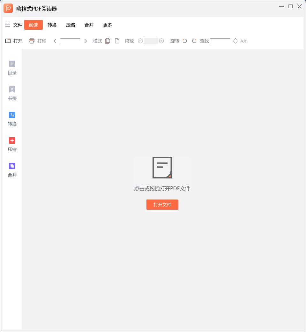Expand the zoom stepper with plus icon
Image resolution: width=306 pixels, height=332 pixels.
[x=161, y=41]
